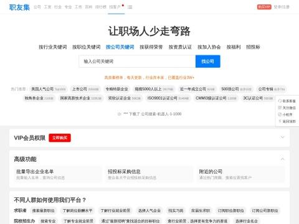Open the 专业 nav item
Viewport: 299px width, 224px height.
pos(68,7)
